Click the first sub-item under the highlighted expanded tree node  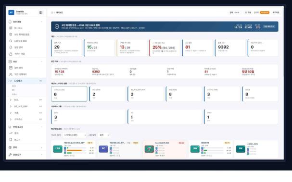coord(14,86)
